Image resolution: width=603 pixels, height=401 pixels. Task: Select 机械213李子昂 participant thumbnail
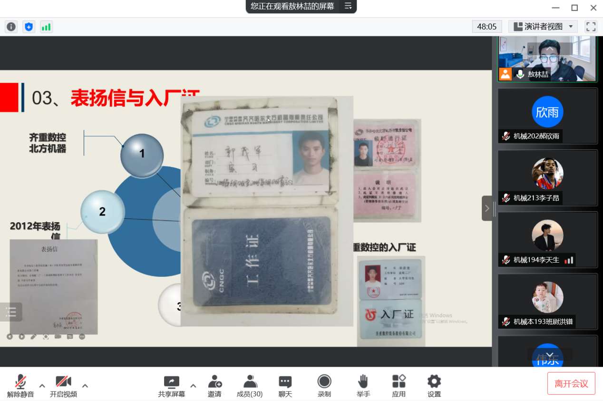547,177
